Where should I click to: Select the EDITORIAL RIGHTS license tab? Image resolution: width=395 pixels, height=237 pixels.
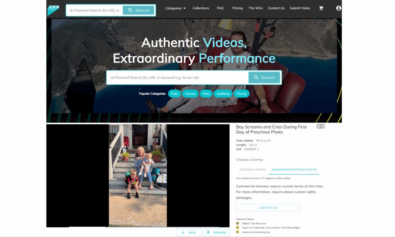click(x=252, y=170)
